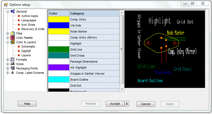Click the Sizes AA icon

coord(13,64)
